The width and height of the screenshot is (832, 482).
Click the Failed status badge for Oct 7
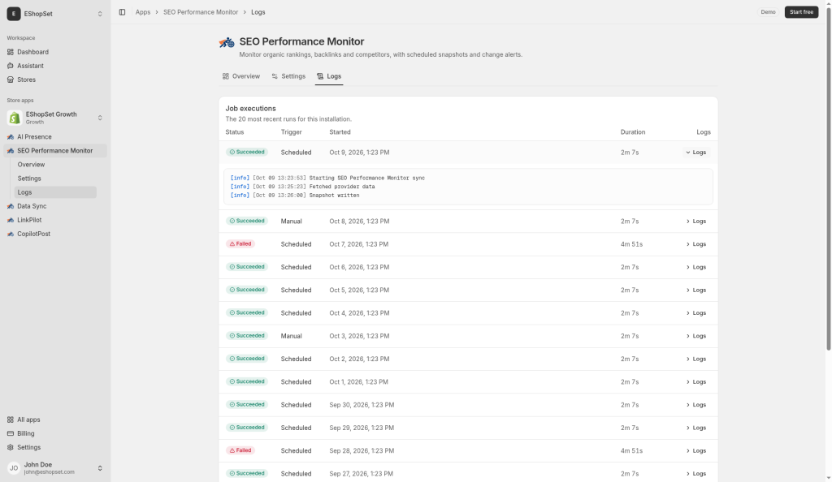[240, 244]
